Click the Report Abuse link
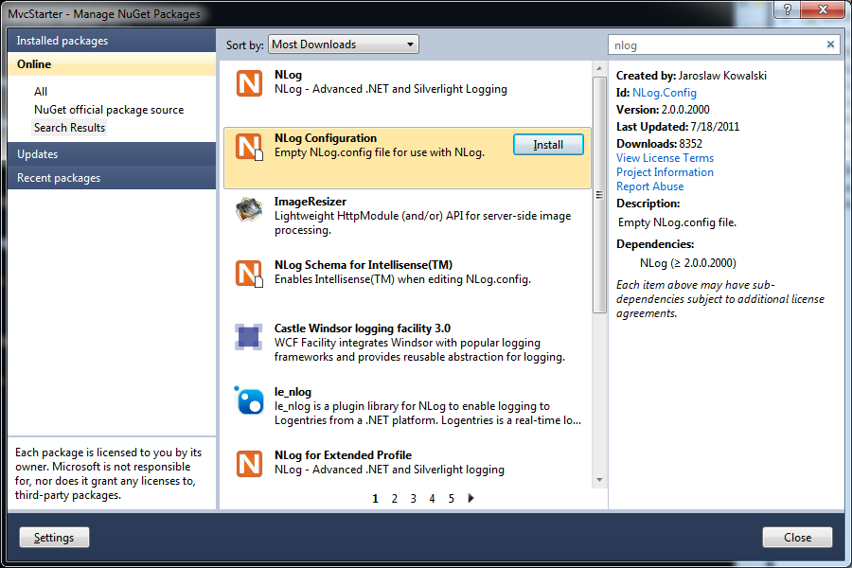 pos(649,186)
